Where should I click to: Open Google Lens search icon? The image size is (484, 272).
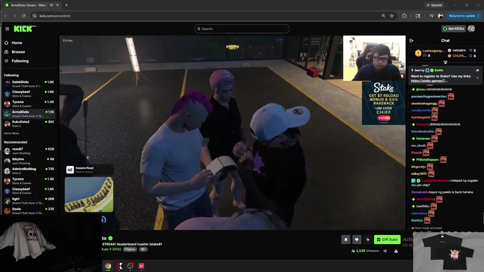pos(418,16)
